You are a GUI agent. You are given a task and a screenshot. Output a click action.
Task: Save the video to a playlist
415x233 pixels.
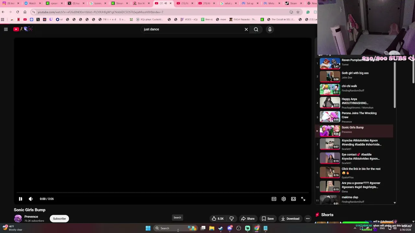267,218
